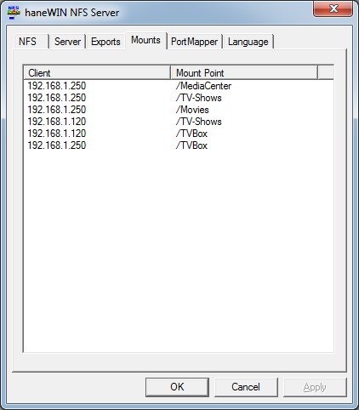359x410 pixels.
Task: Click /TV-Shows in the 192.168.1.120 row
Action: [x=198, y=122]
